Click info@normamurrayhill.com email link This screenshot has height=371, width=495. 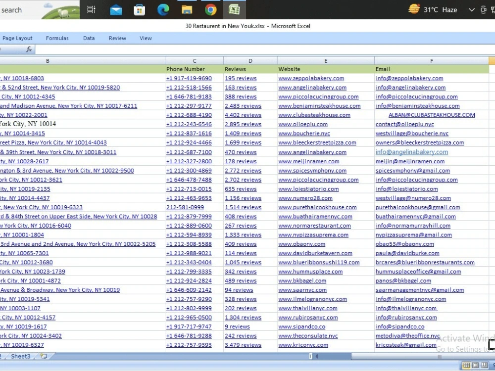coord(413,226)
